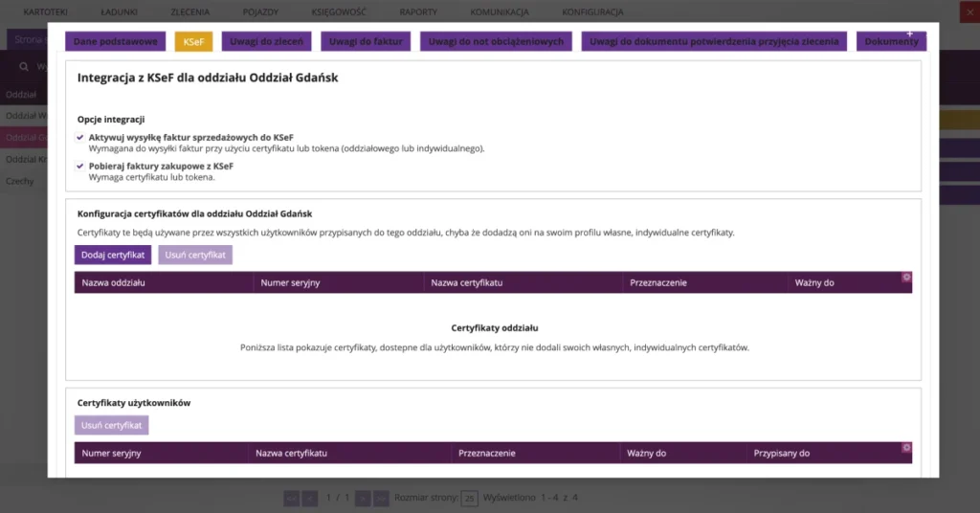980x513 pixels.
Task: Open the KONFIGURACJA menu
Action: pos(592,11)
